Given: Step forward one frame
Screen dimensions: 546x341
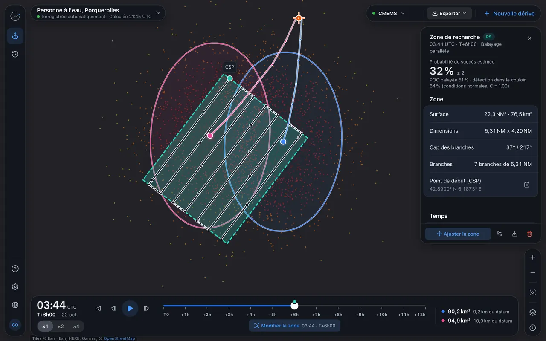Looking at the screenshot, I should 147,308.
